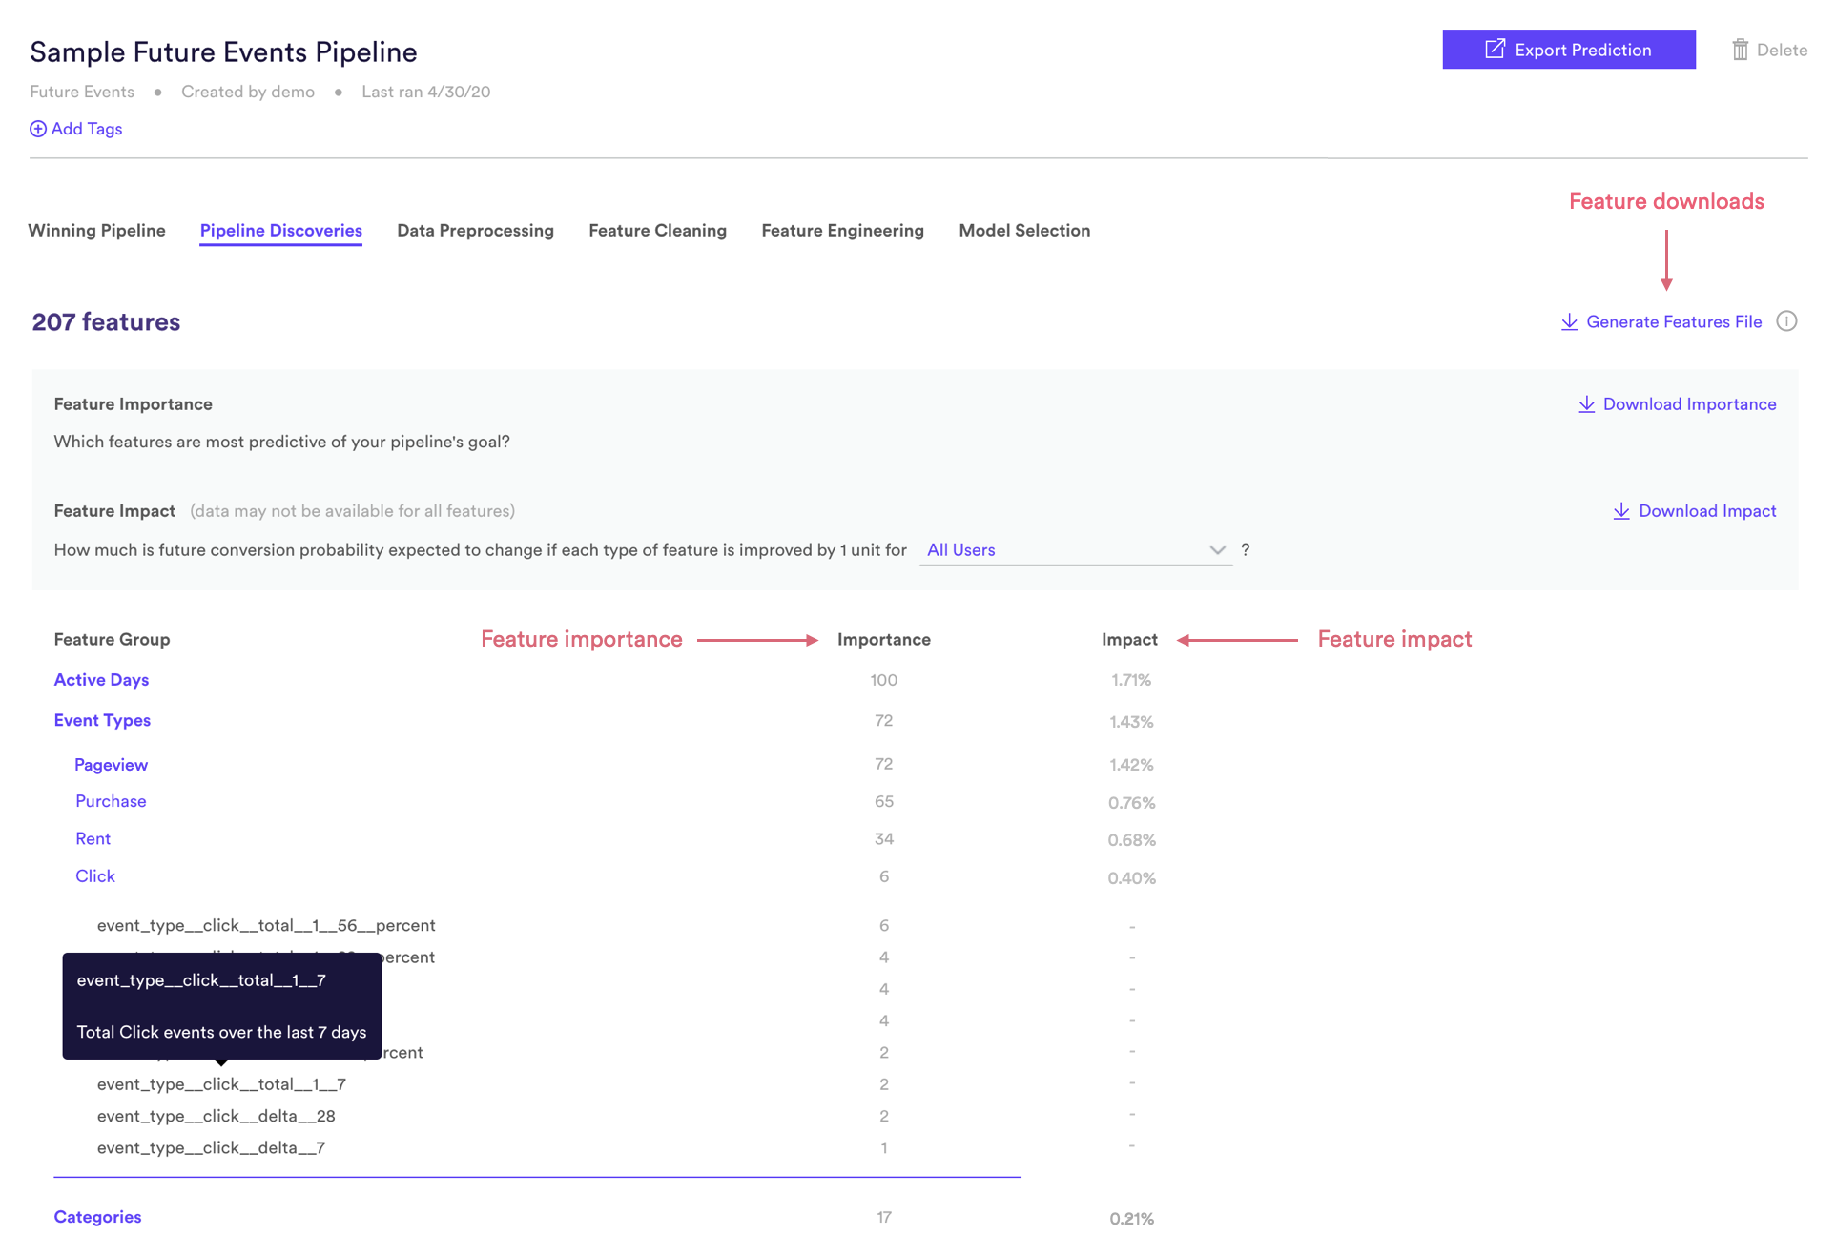The image size is (1836, 1256).
Task: Click Generate Features File link
Action: pyautogui.click(x=1673, y=322)
